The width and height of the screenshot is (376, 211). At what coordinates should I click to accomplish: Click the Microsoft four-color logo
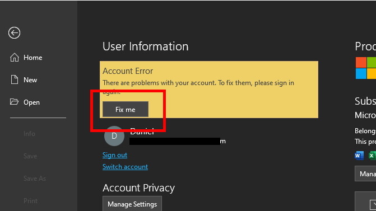(366, 68)
